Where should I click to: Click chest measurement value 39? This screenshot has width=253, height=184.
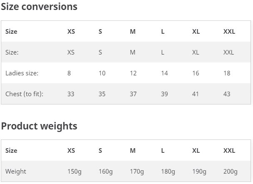point(164,94)
